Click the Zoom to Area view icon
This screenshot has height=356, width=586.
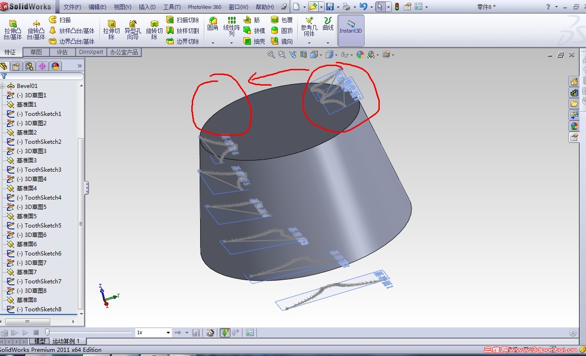click(282, 54)
